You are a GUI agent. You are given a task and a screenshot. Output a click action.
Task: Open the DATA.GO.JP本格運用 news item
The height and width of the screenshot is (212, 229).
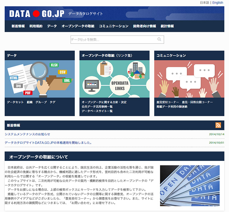[x=48, y=143]
